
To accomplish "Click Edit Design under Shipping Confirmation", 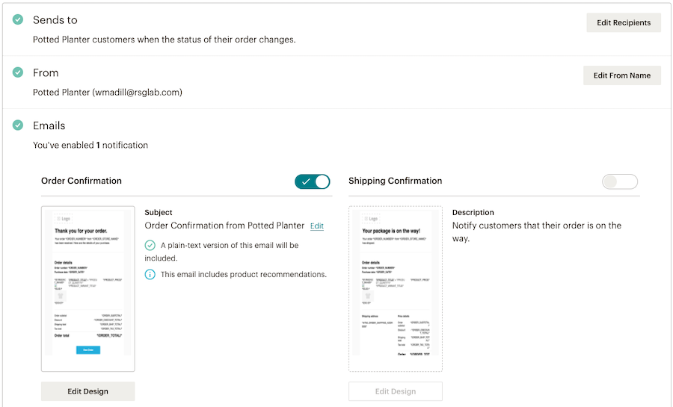I will coord(395,391).
